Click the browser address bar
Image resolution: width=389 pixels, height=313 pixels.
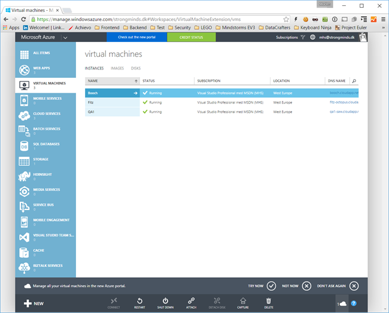[x=159, y=19]
